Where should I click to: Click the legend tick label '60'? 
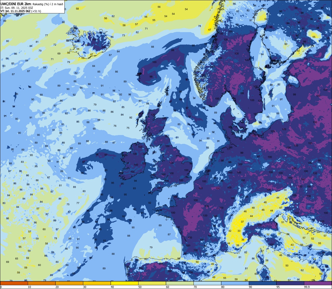pos(168,287)
